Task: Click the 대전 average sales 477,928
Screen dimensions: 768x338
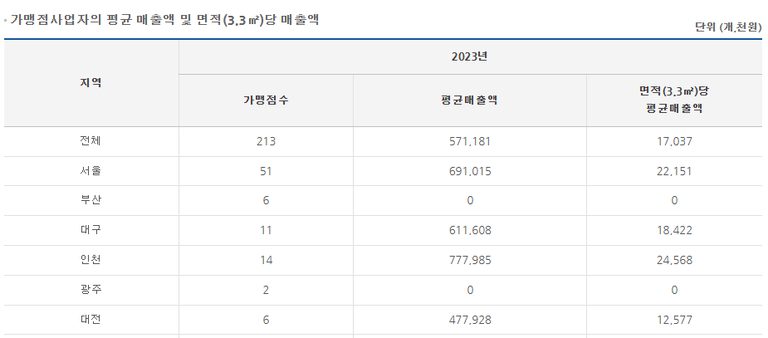Action: (x=470, y=320)
